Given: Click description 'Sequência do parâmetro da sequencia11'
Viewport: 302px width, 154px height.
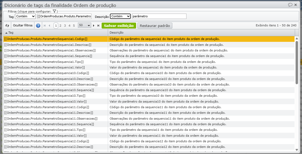Looking at the screenshot, I should coord(168,124).
